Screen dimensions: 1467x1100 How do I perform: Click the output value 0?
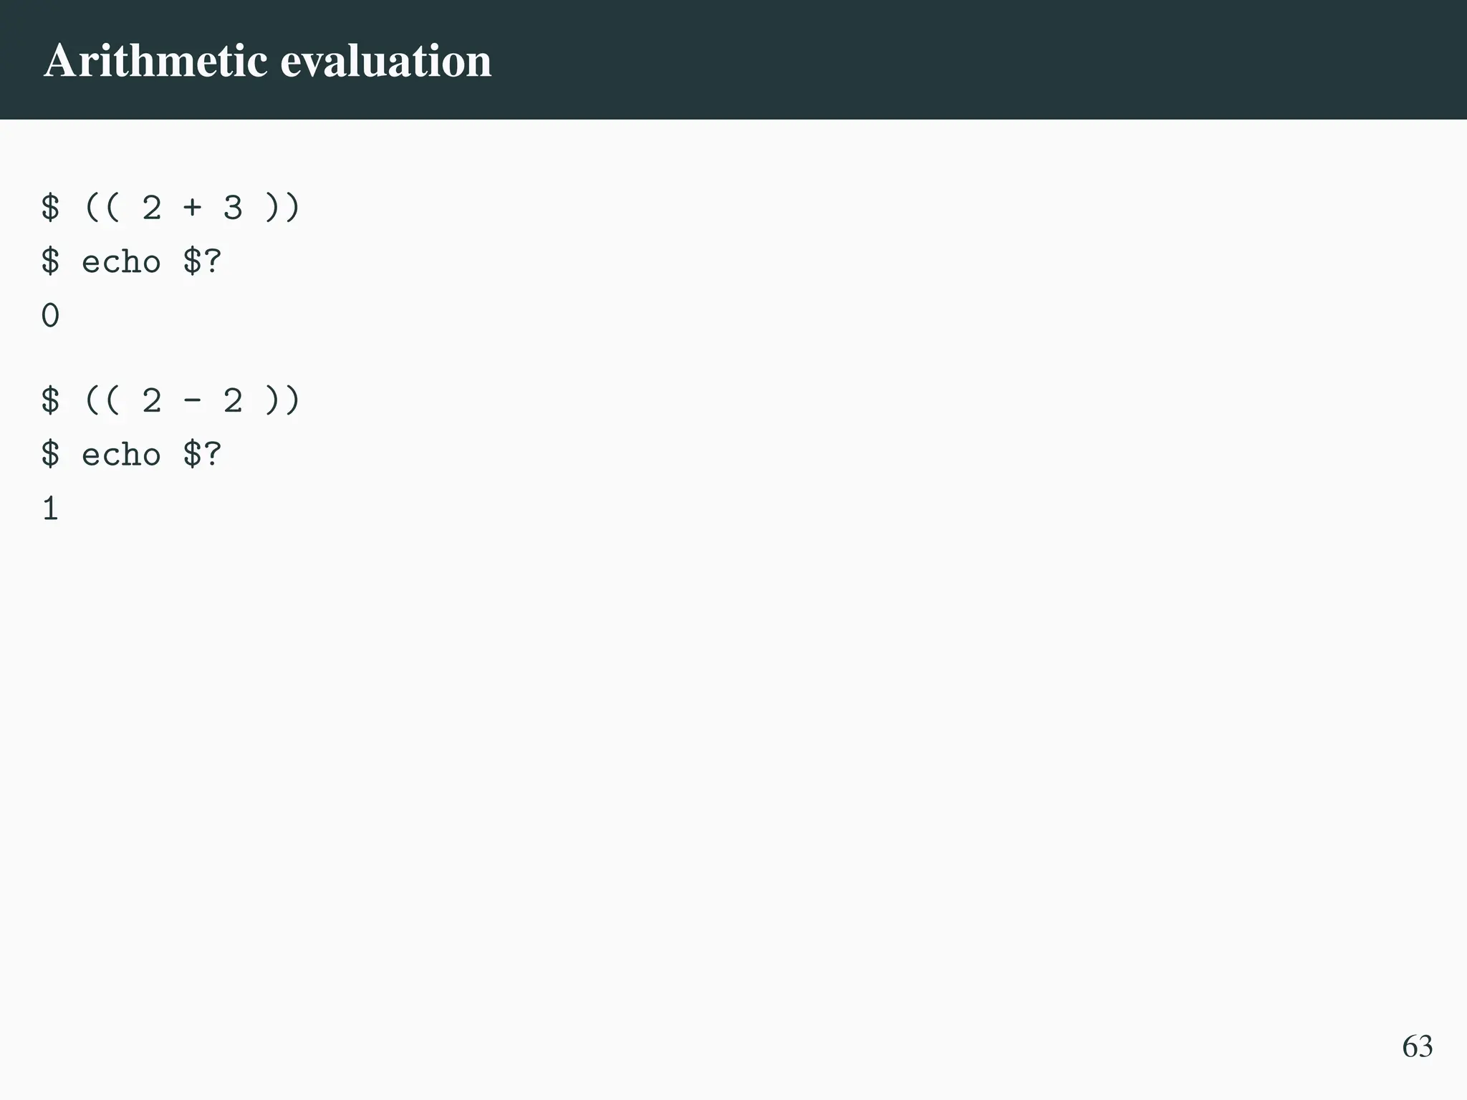[x=50, y=316]
